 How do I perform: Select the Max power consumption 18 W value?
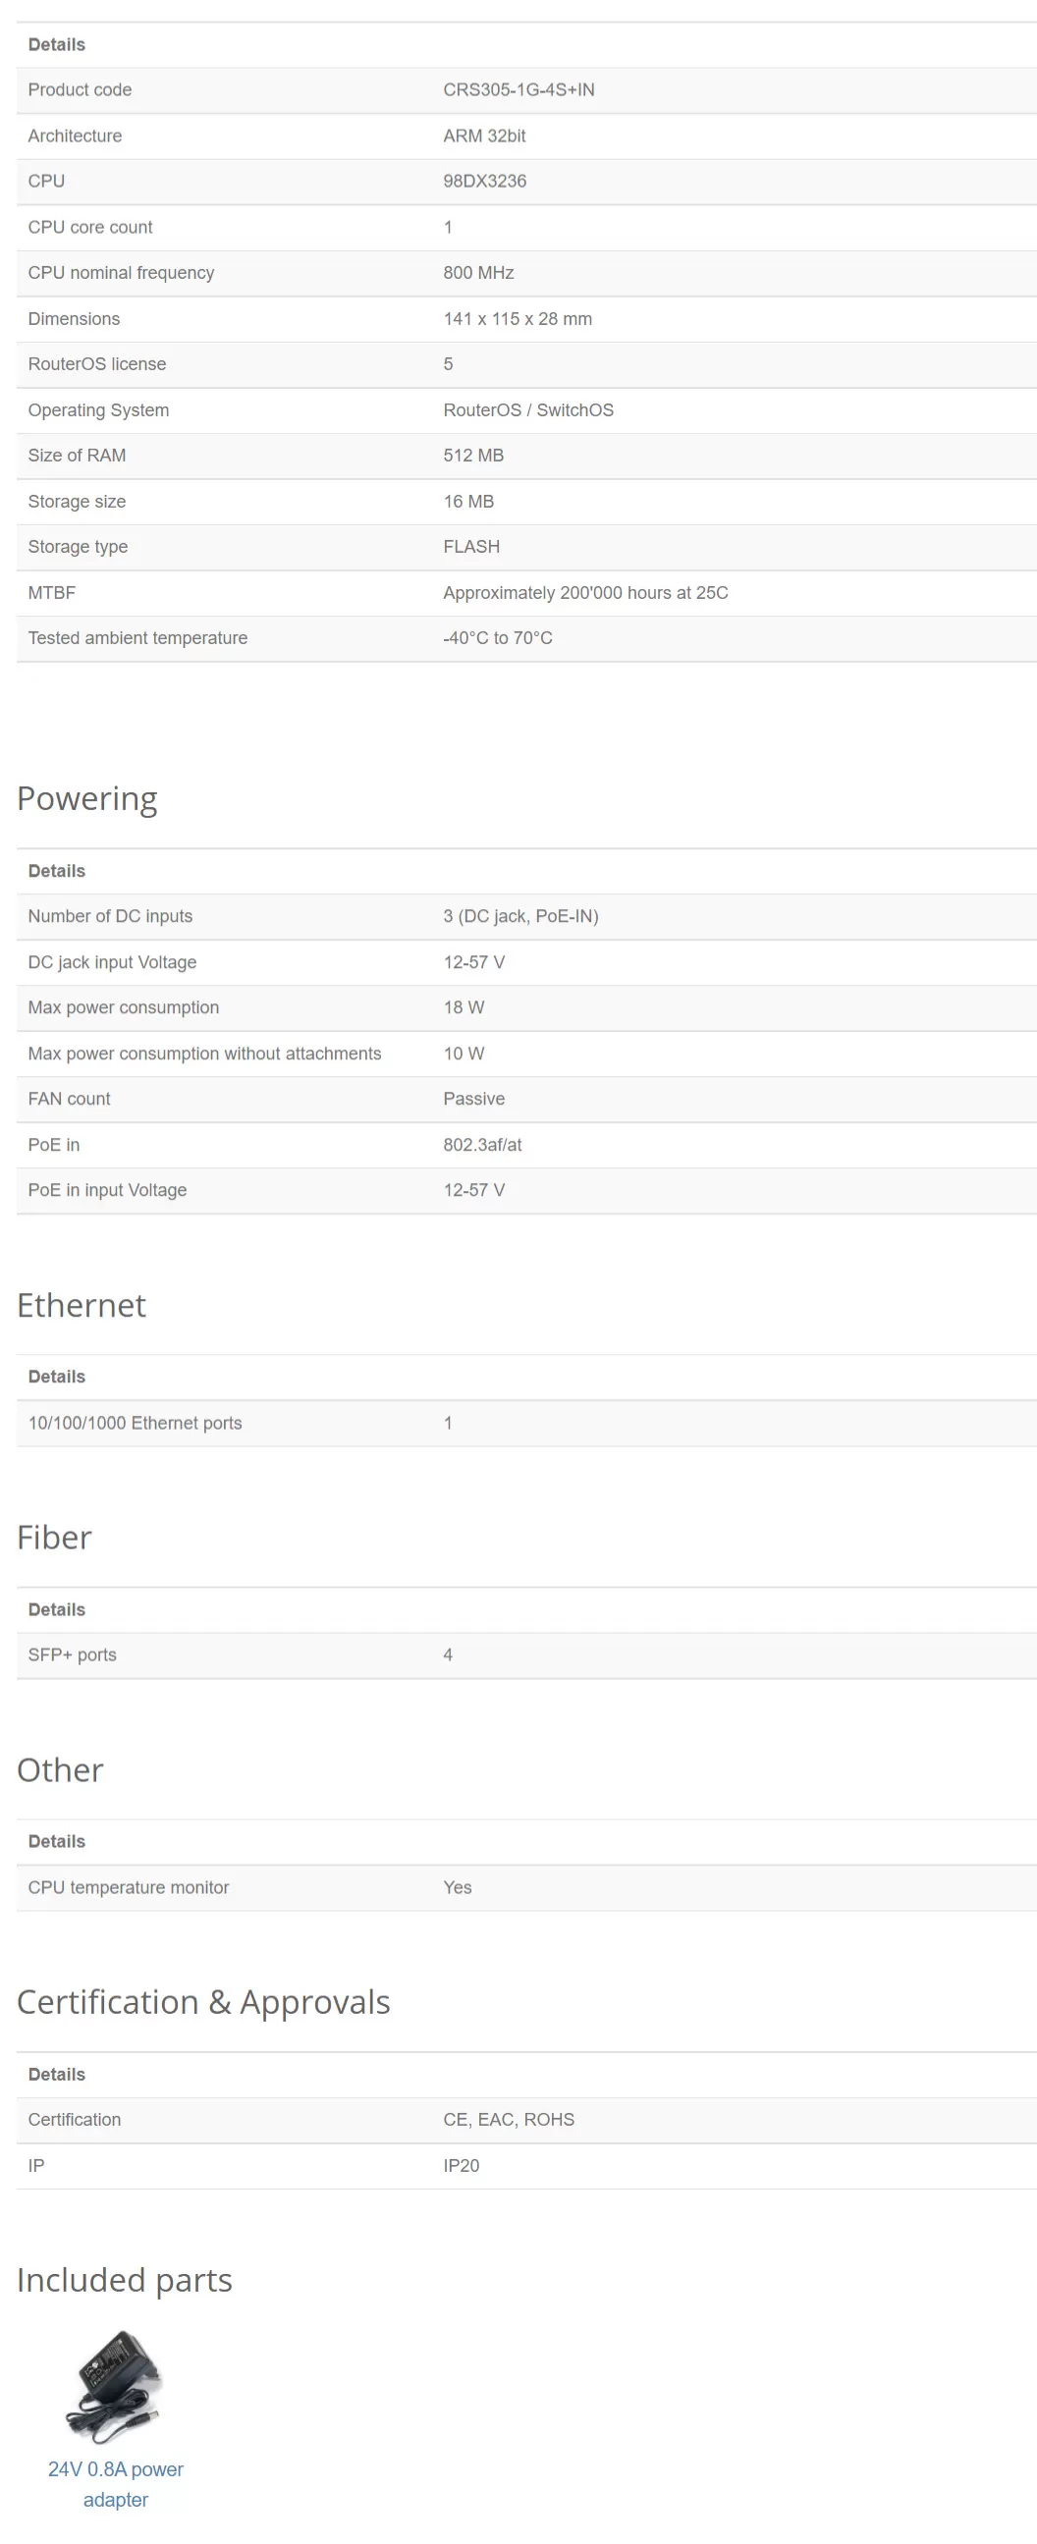[x=464, y=1007]
